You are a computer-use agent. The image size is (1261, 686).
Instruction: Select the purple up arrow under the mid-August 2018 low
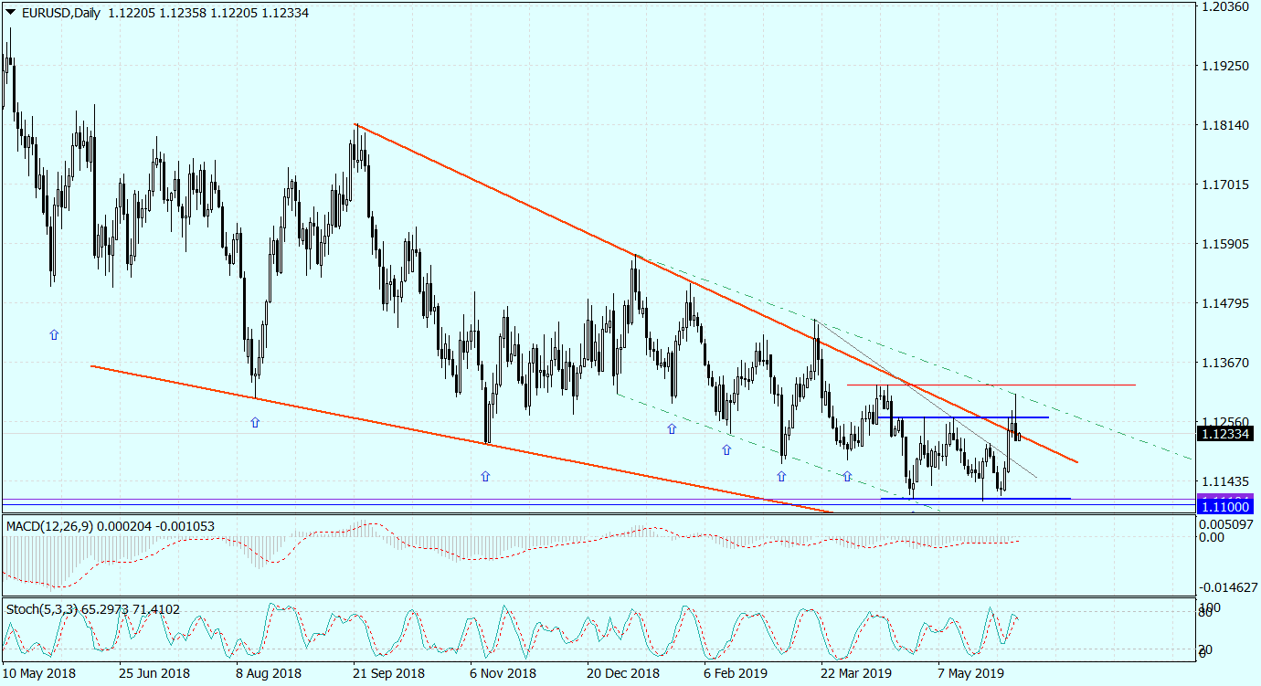point(255,422)
